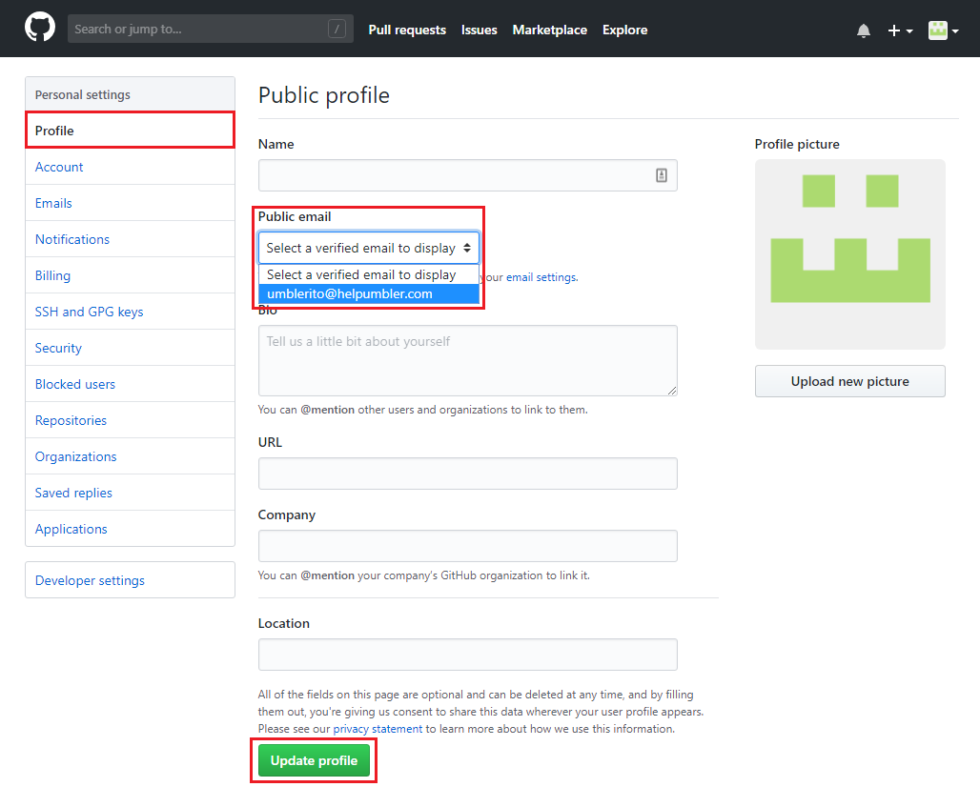Open Billing settings in sidebar
Image resolution: width=980 pixels, height=807 pixels.
click(130, 275)
